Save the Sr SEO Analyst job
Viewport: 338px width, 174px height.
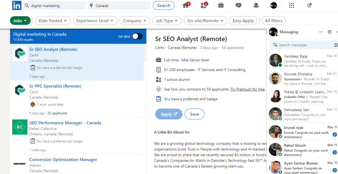194,114
